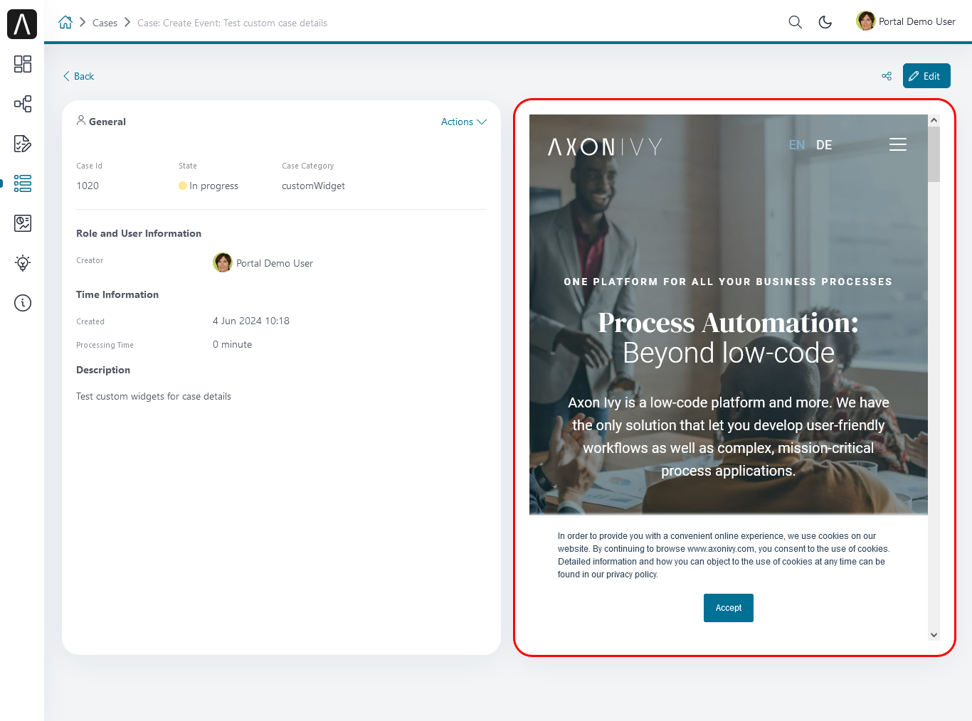Open the Processes sidebar icon

click(x=23, y=104)
